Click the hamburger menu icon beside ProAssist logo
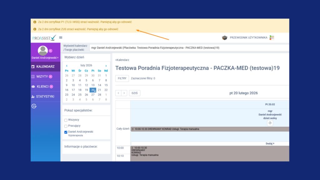This screenshot has width=320, height=180. point(61,37)
